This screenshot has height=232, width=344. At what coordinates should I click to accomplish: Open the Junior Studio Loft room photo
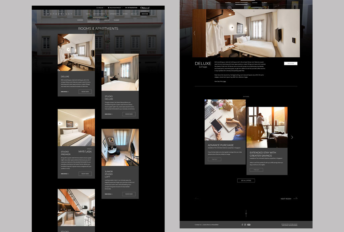pos(120,147)
